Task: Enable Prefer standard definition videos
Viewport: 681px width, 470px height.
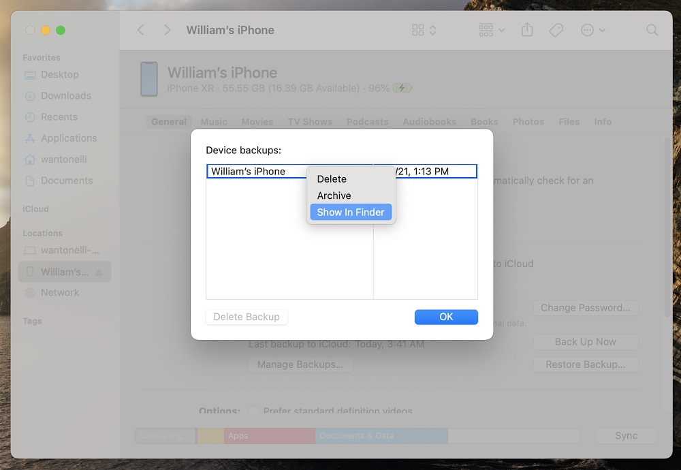Action: [253, 410]
